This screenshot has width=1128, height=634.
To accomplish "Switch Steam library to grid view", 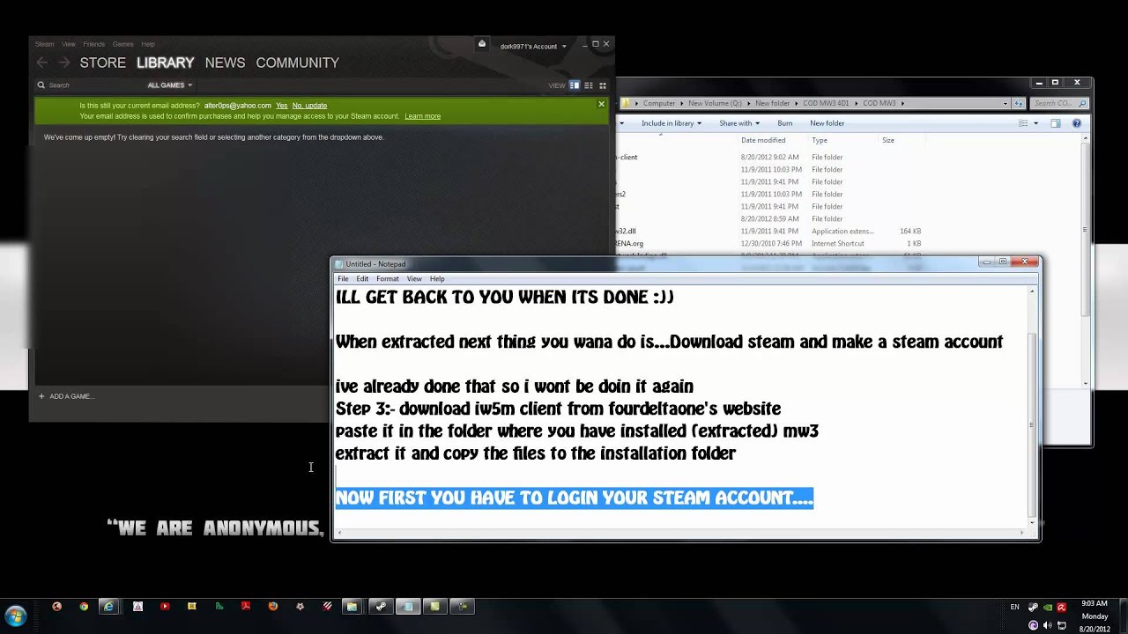I will pos(603,85).
